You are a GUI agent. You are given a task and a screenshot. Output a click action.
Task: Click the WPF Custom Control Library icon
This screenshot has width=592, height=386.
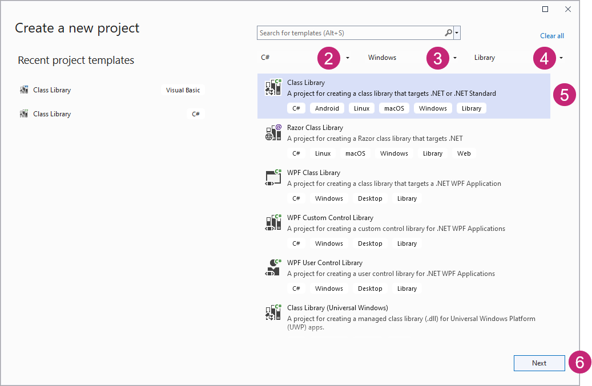(273, 222)
